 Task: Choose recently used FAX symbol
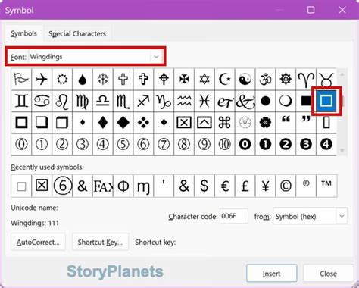(x=103, y=186)
